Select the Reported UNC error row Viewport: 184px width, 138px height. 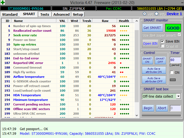coord(68,63)
